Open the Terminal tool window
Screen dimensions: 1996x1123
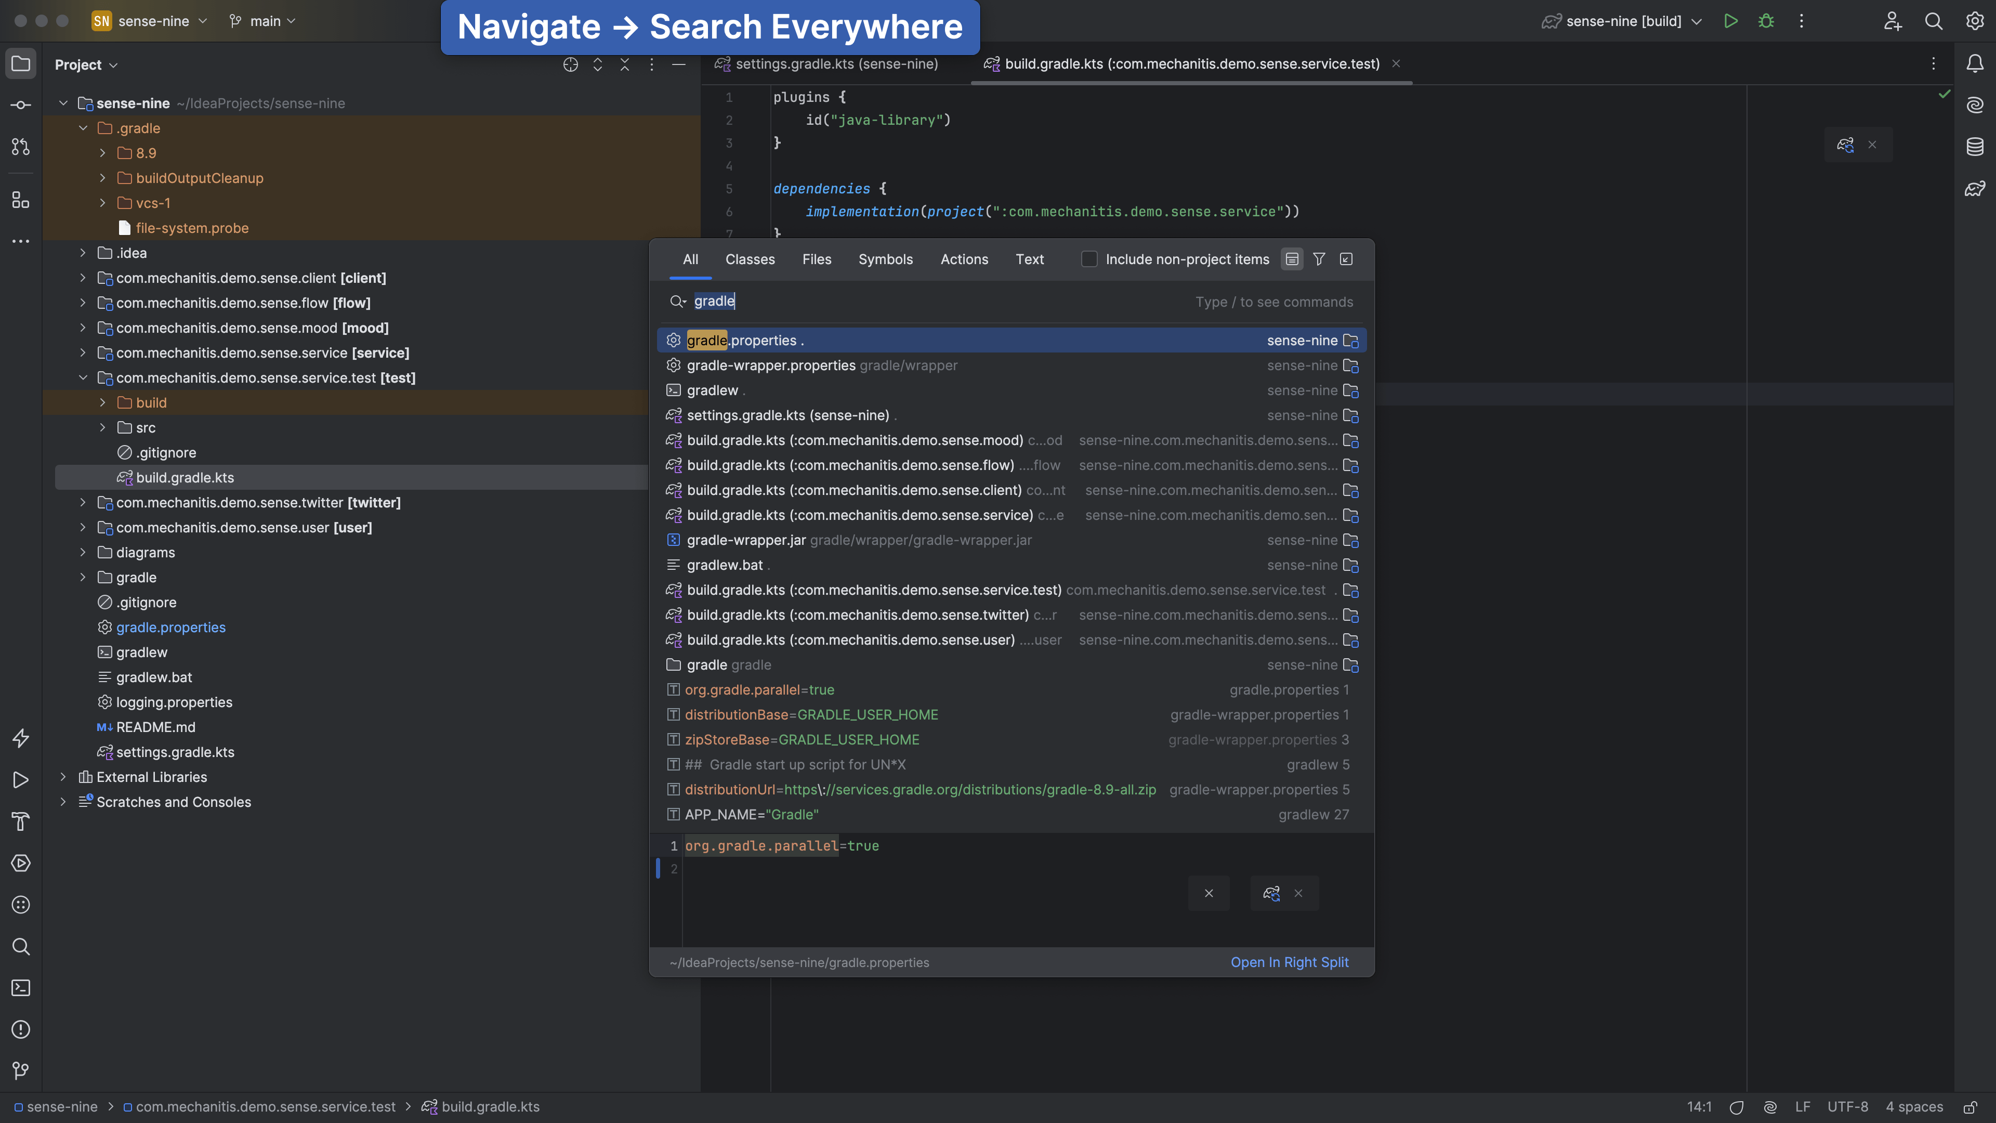point(21,988)
